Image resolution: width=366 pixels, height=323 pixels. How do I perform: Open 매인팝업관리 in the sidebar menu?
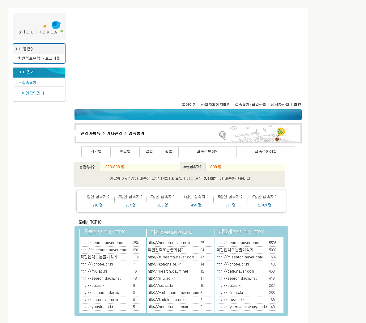[33, 93]
